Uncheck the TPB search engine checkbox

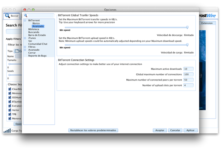10,114
